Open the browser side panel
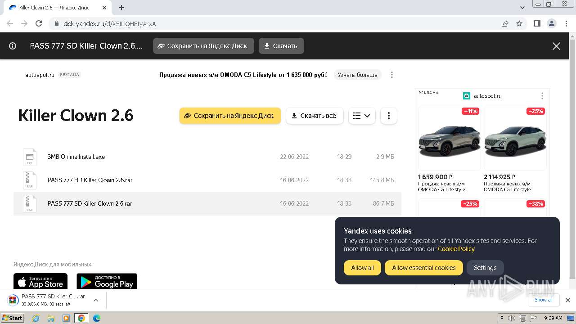 tap(537, 24)
